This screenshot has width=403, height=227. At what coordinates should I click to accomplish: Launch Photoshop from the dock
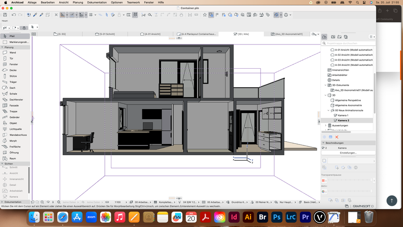277,217
